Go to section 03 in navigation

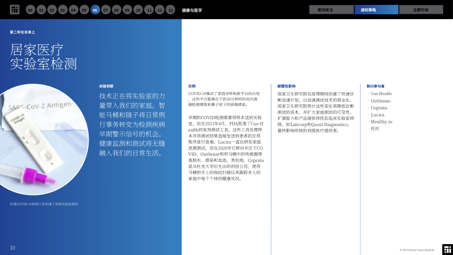(63, 10)
